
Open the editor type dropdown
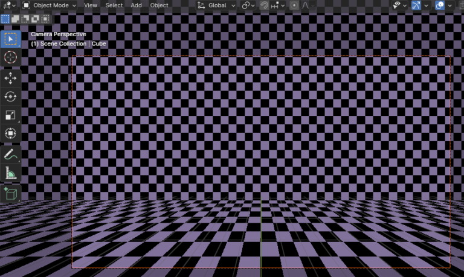pyautogui.click(x=8, y=5)
